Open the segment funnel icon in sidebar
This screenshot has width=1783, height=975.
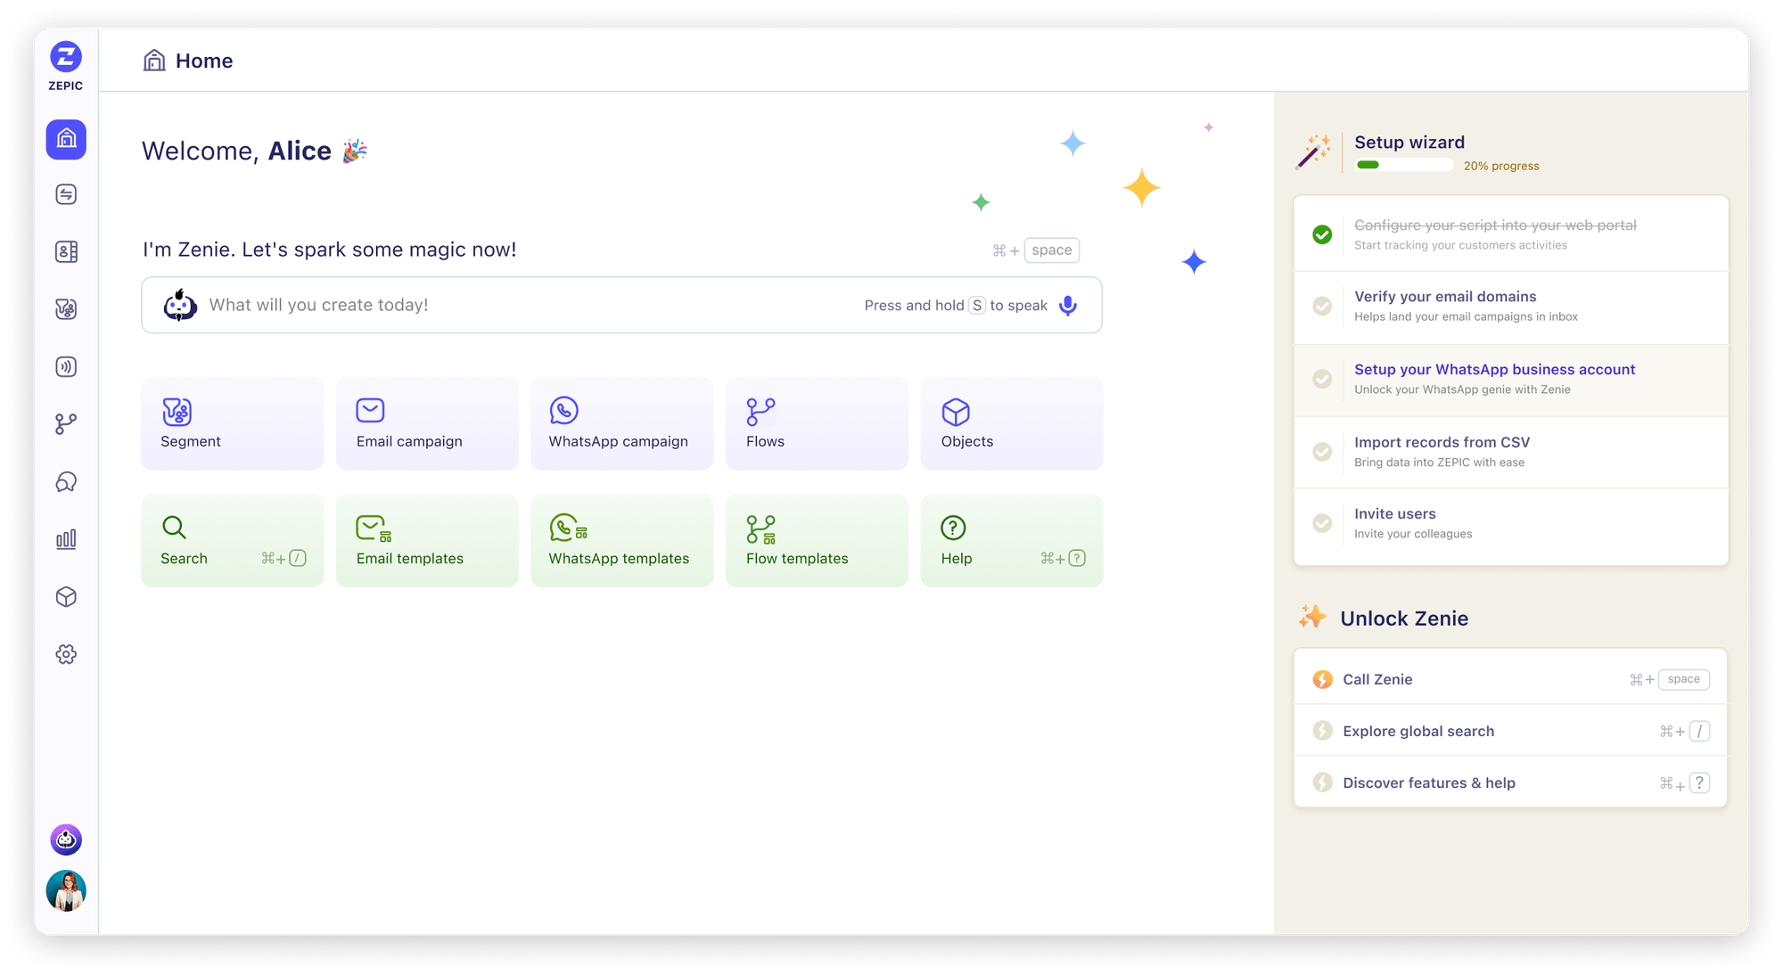click(64, 309)
